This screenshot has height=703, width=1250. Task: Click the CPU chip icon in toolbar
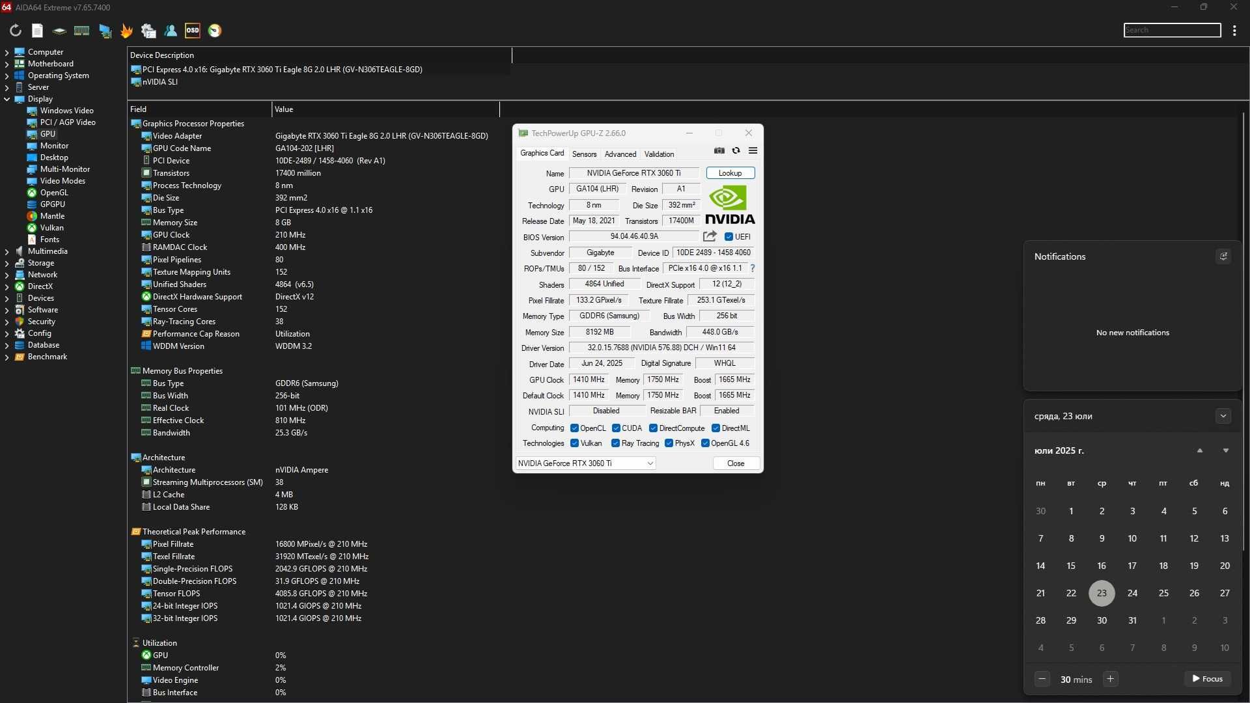tap(59, 31)
